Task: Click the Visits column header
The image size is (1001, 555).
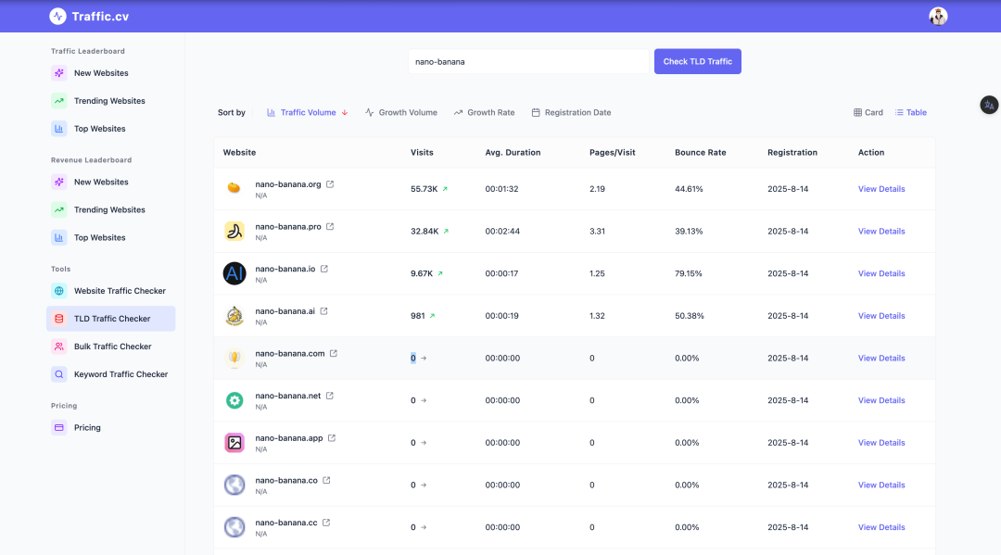Action: pyautogui.click(x=422, y=153)
